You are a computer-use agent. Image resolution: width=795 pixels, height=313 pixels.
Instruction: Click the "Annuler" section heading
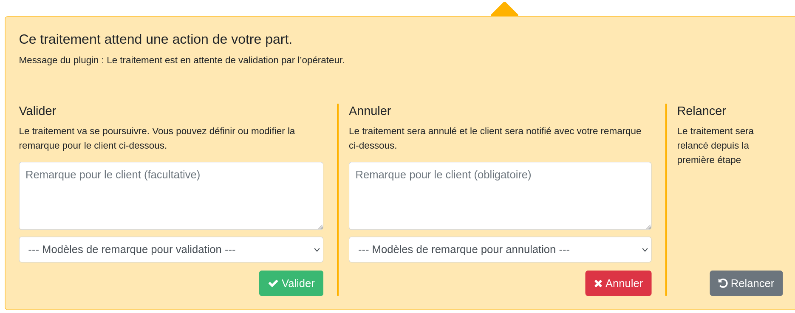(x=370, y=111)
